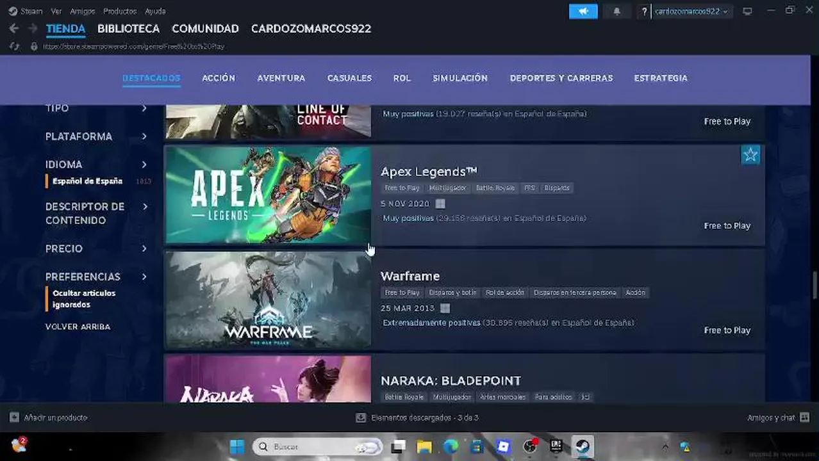Open the Amigos menu
The width and height of the screenshot is (819, 461).
click(83, 12)
